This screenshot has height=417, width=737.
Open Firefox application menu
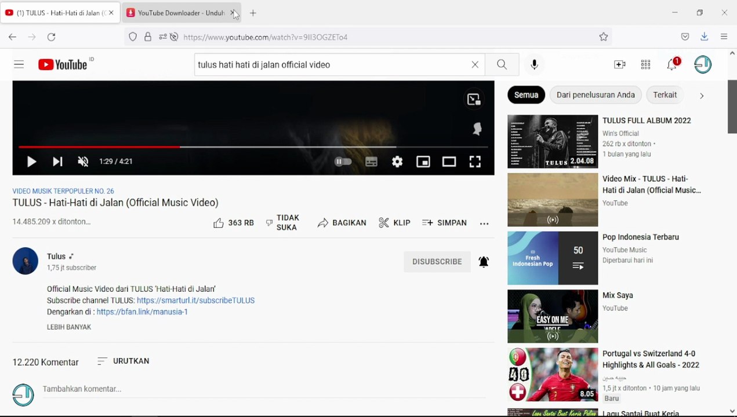pos(724,37)
